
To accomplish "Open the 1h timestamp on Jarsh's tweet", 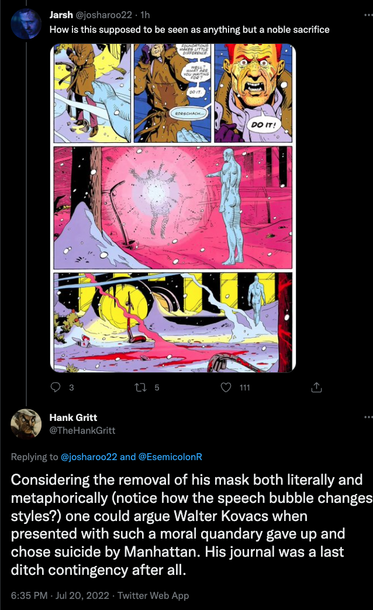I will click(146, 16).
